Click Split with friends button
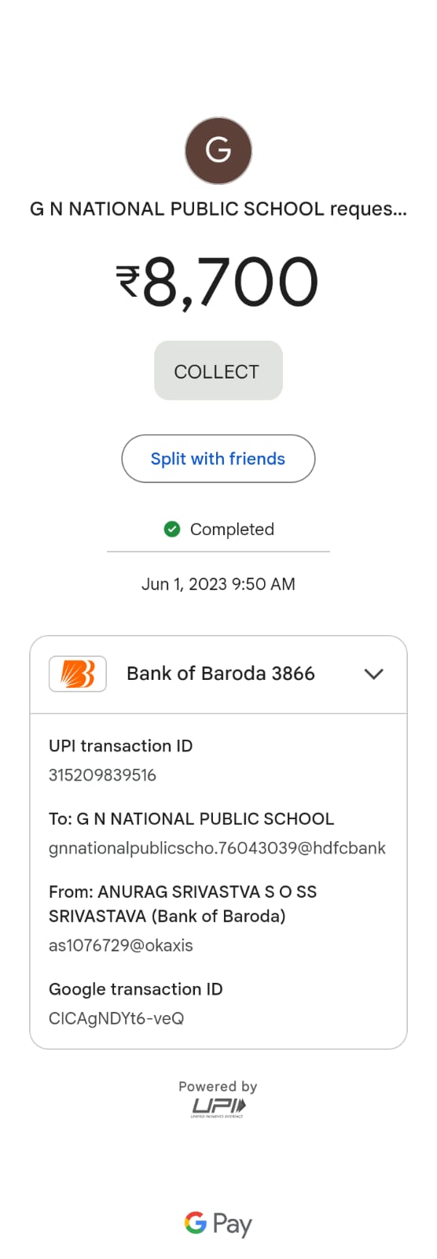Viewport: 437px width, 1259px height. [x=218, y=459]
